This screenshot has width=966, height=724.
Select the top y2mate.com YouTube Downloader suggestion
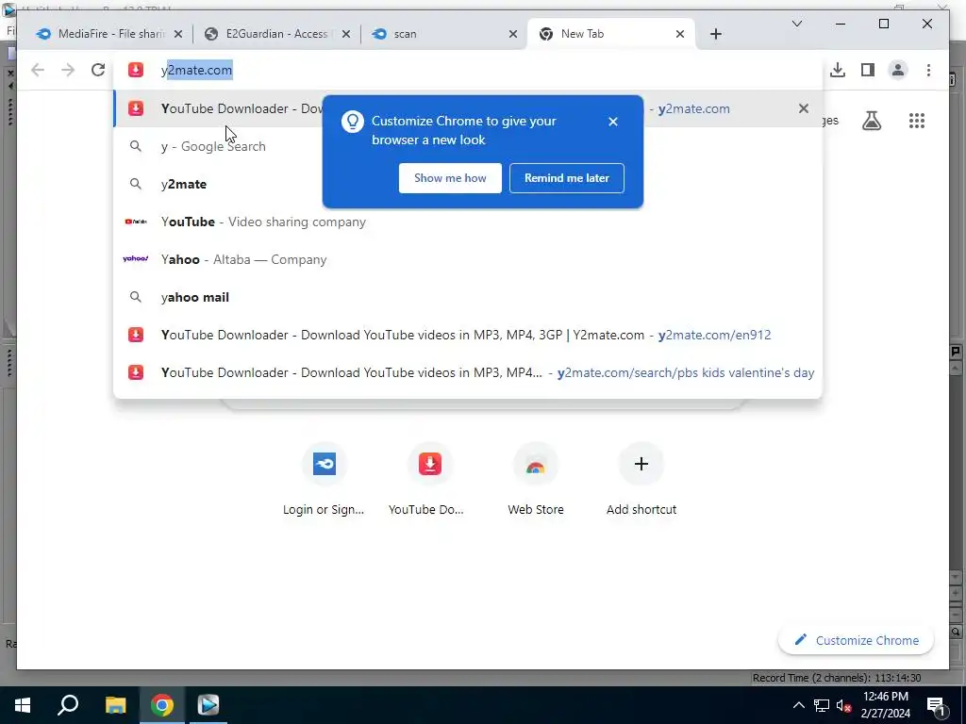468,108
